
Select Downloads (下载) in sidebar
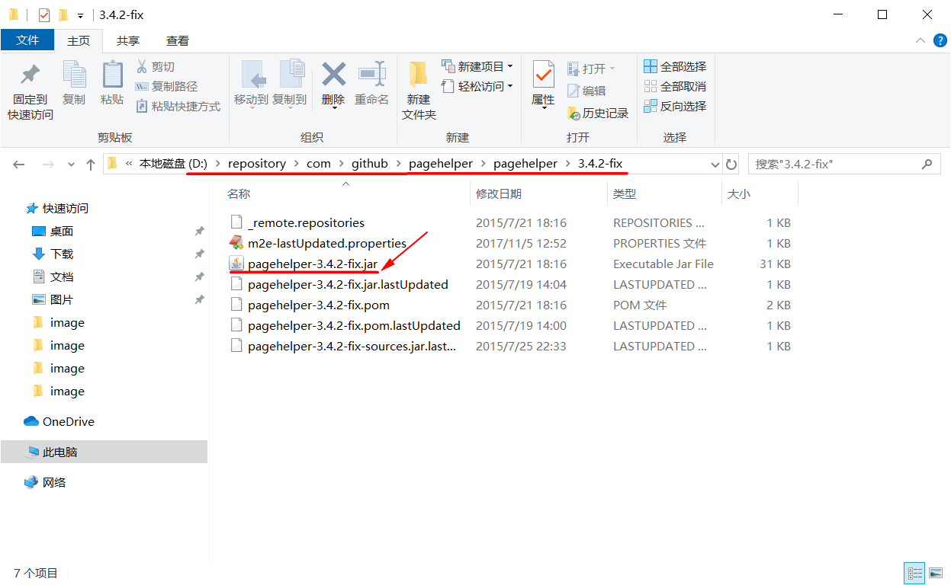coord(53,254)
